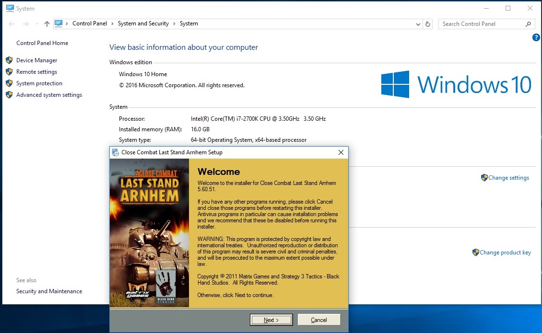Viewport: 542px width, 333px height.
Task: Click the shield icon beside Remote settings
Action: [9, 72]
